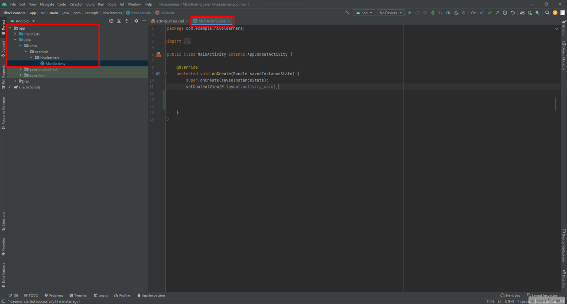Screen dimensions: 567x304
Task: Click Git Commit green checkmark icon
Action: click(489, 13)
